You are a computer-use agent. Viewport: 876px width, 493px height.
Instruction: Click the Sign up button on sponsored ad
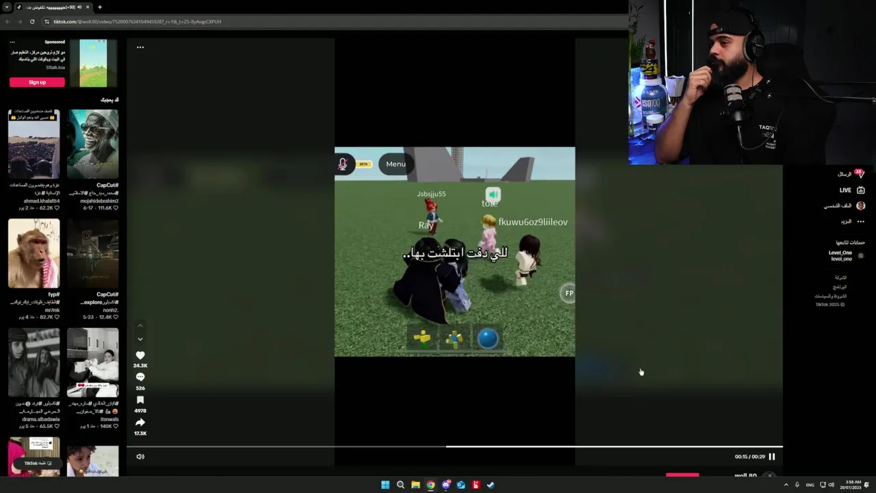tap(37, 82)
